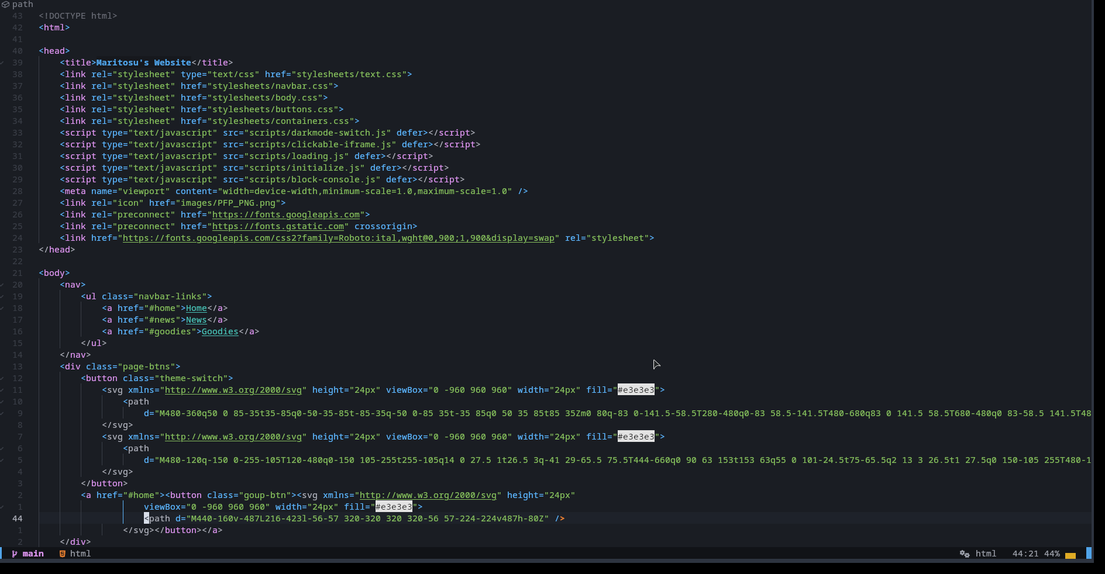Click the 44% file progress text
The image size is (1105, 574).
click(1052, 554)
